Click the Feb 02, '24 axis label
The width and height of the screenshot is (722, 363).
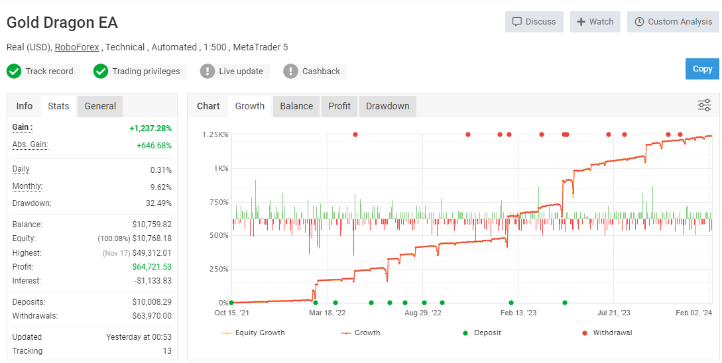click(694, 313)
